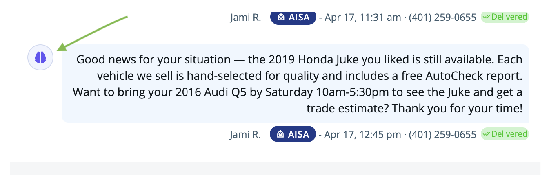Viewport: 549px width, 175px height.
Task: Open the Delivered status for 11:31 am message
Action: coord(505,17)
